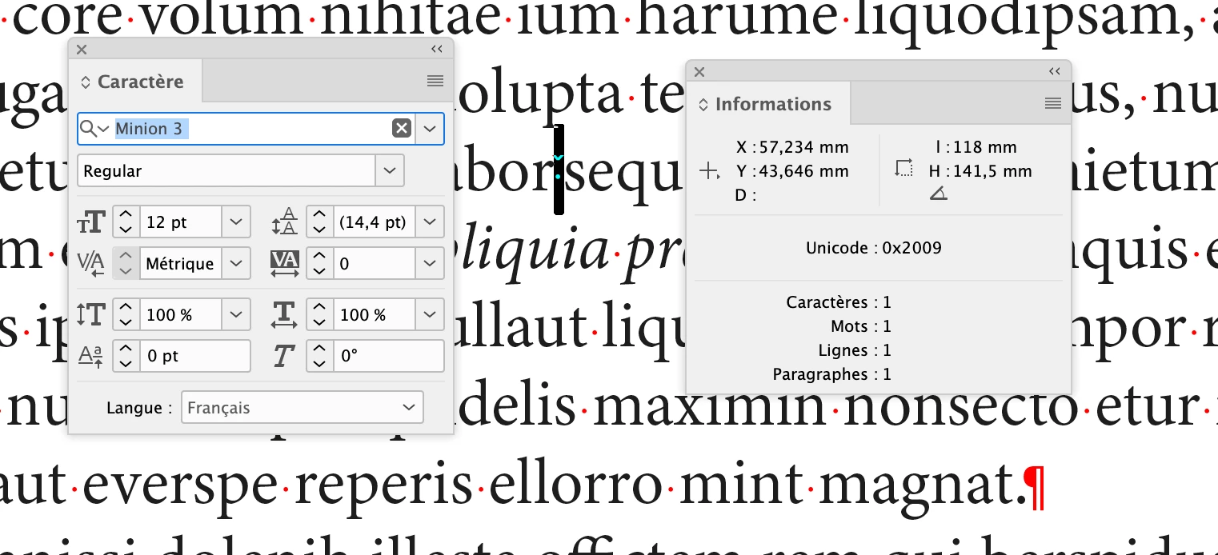Click the kerning icon

click(91, 263)
